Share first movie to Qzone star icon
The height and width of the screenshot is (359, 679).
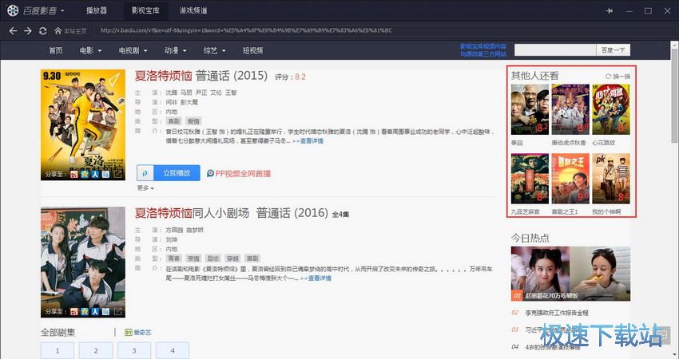point(85,175)
